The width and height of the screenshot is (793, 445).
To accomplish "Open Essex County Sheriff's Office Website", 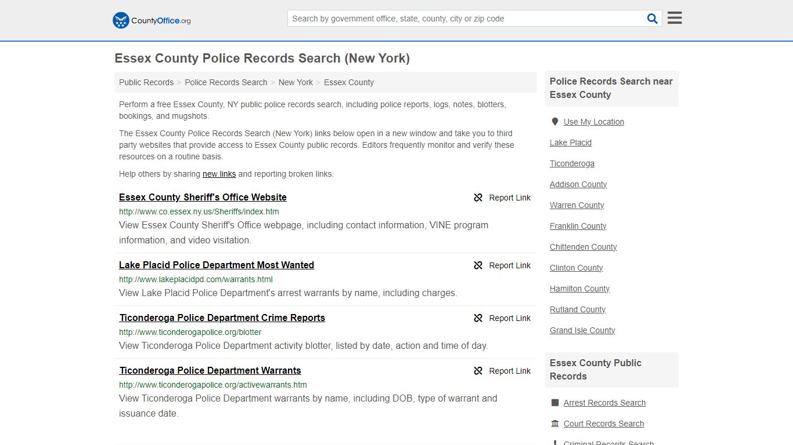I will tap(203, 197).
